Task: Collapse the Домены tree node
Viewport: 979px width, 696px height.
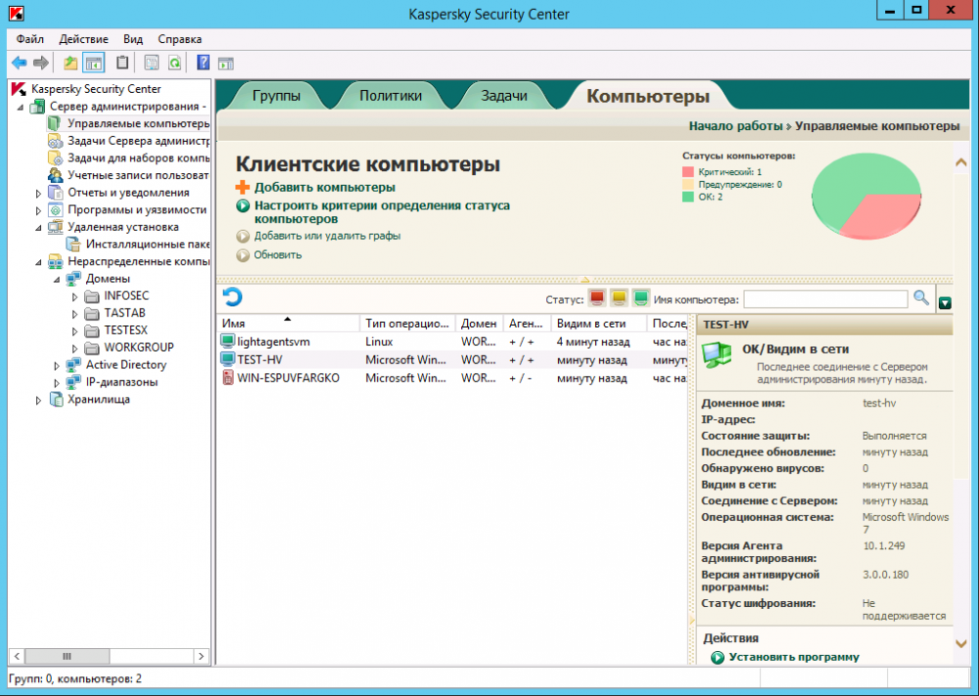Action: [57, 279]
